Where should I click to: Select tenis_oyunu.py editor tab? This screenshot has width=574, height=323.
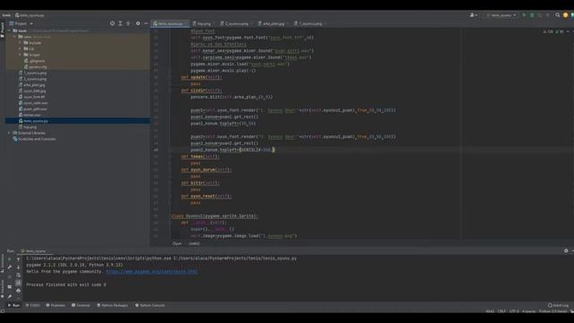[x=170, y=23]
